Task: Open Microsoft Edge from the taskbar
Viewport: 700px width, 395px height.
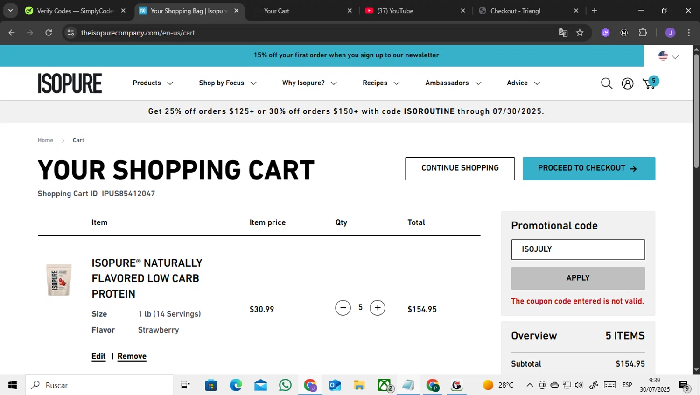Action: point(236,385)
